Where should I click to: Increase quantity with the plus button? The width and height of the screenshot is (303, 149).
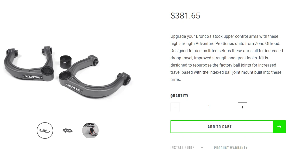(x=242, y=107)
